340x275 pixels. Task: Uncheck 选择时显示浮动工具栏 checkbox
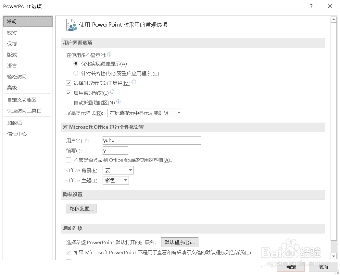point(69,83)
